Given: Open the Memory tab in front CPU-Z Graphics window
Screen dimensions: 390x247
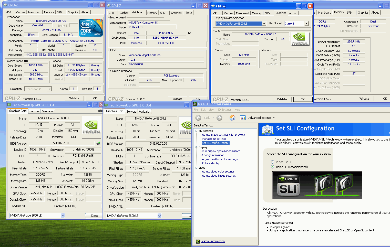Looking at the screenshot, I should tap(257, 13).
